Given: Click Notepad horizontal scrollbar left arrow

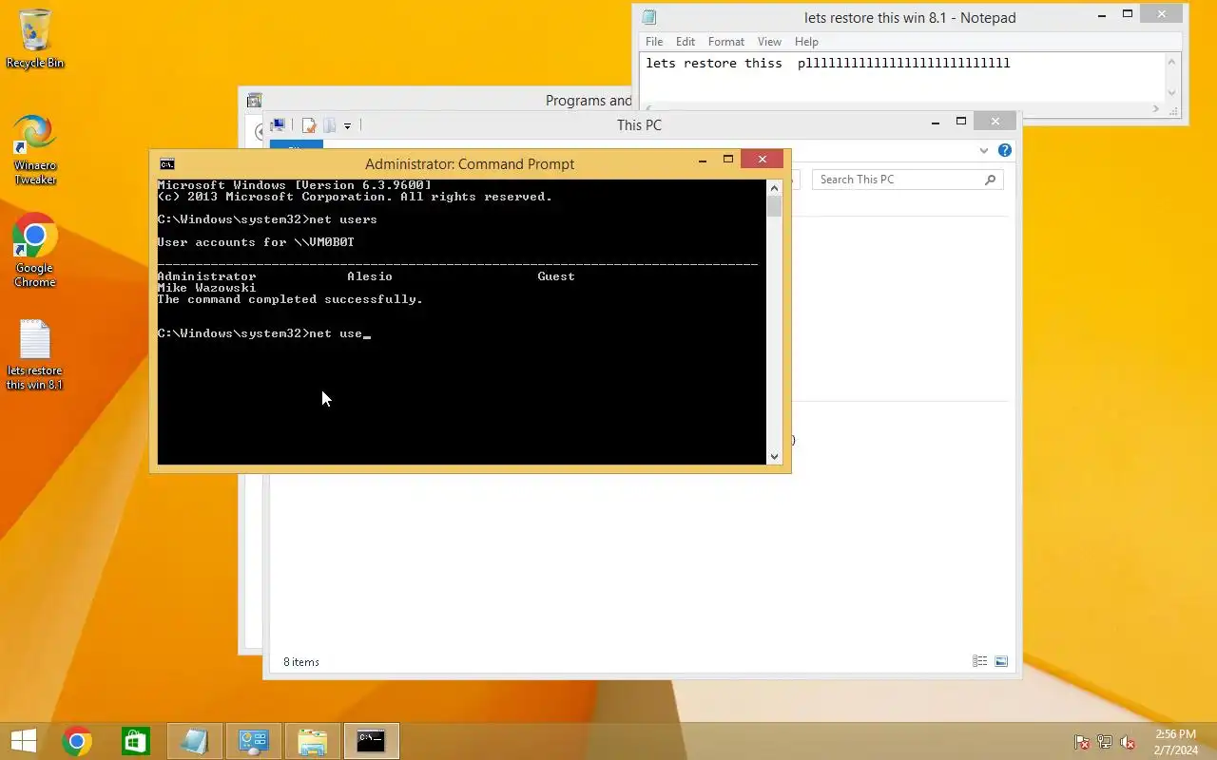Looking at the screenshot, I should pos(648,108).
